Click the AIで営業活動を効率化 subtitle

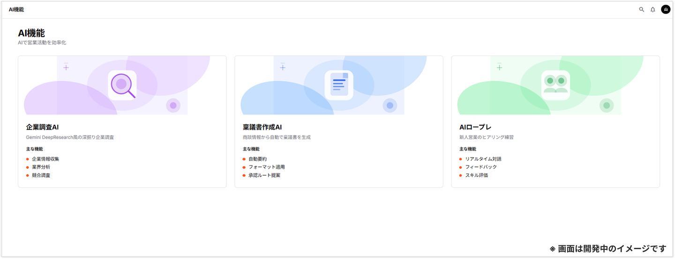42,43
